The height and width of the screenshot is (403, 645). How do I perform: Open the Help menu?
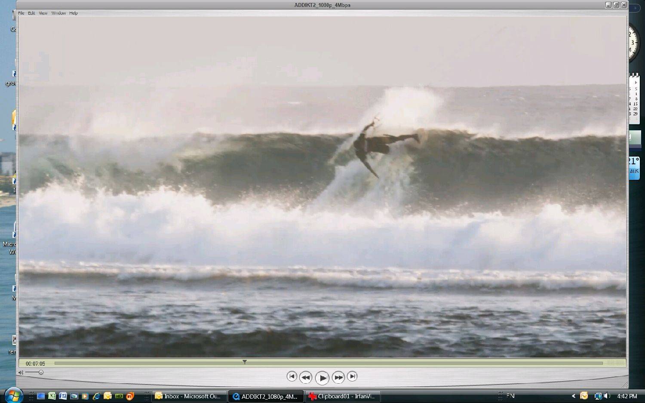[74, 13]
